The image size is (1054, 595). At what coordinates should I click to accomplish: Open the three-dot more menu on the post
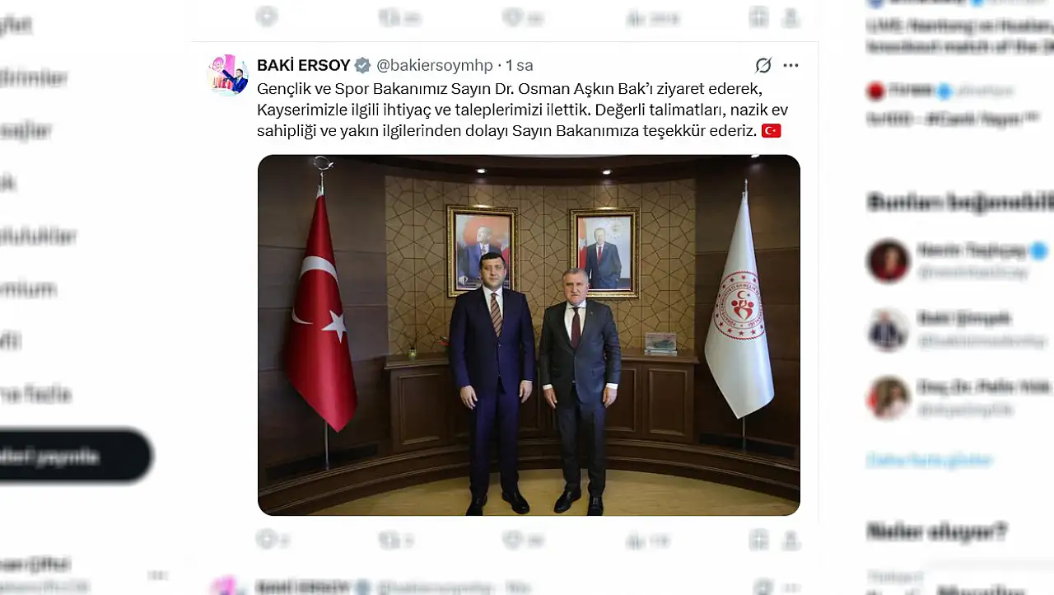790,65
